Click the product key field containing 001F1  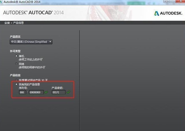(58, 92)
